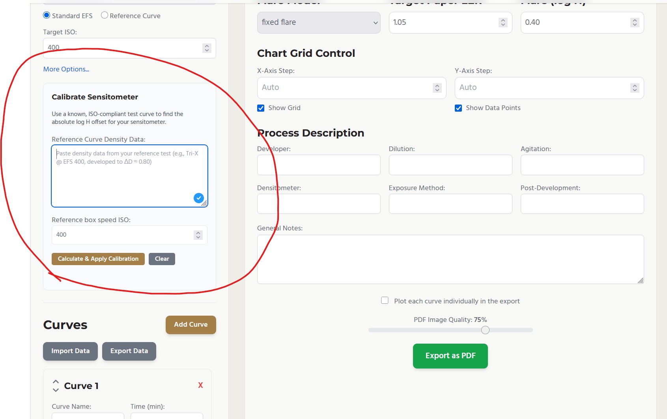Click the Reference box speed ISO spinner
This screenshot has width=667, height=419.
click(198, 235)
